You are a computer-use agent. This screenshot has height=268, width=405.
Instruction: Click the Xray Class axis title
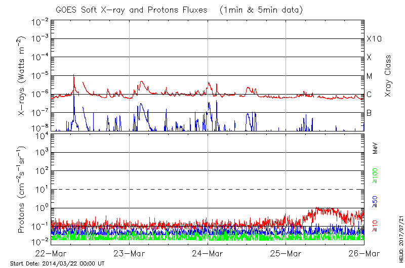pos(388,76)
